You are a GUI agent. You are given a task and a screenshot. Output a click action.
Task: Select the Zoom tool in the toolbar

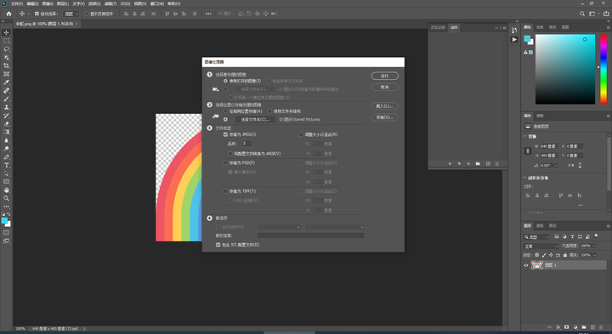point(6,198)
